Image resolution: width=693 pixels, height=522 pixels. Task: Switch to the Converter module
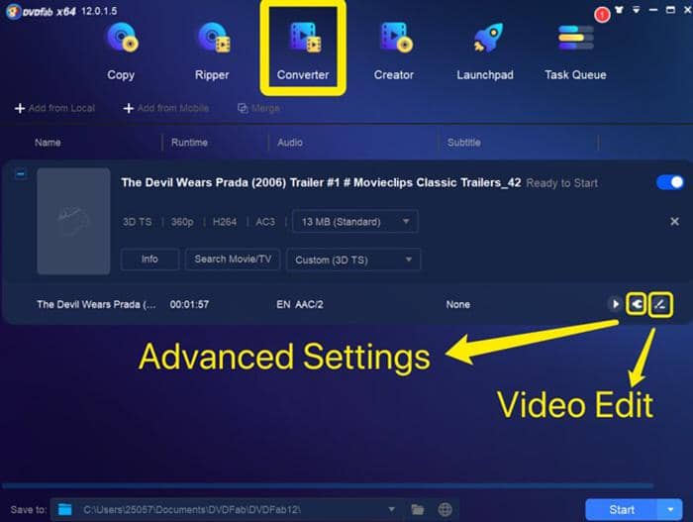(x=303, y=51)
